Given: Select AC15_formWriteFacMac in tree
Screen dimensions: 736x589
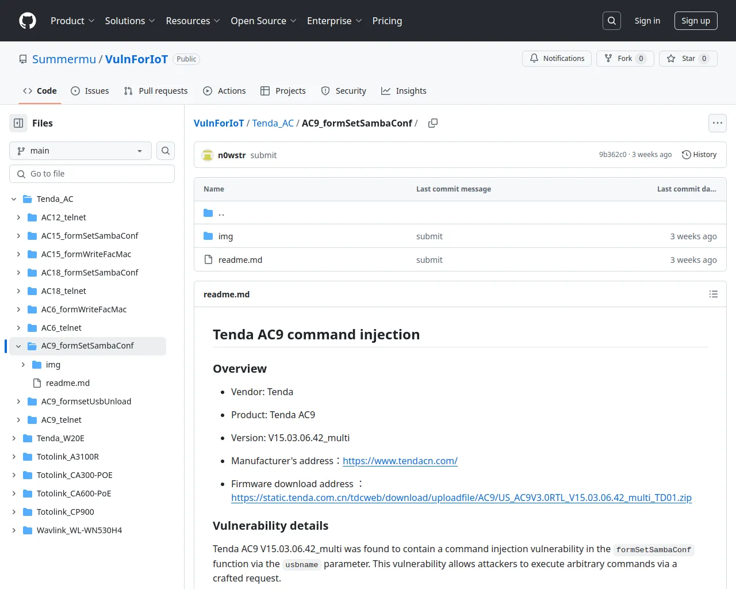Looking at the screenshot, I should [x=86, y=254].
